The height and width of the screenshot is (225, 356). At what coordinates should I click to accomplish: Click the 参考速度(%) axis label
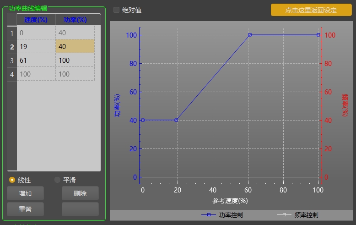pos(230,201)
